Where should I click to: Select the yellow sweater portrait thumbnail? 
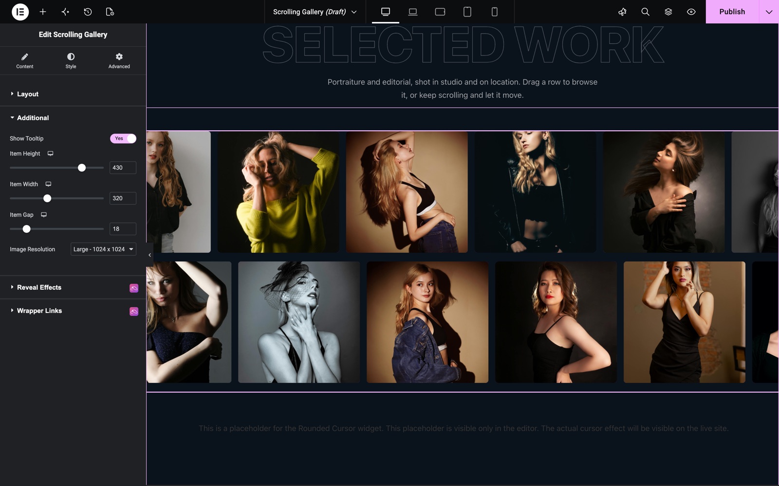click(278, 192)
